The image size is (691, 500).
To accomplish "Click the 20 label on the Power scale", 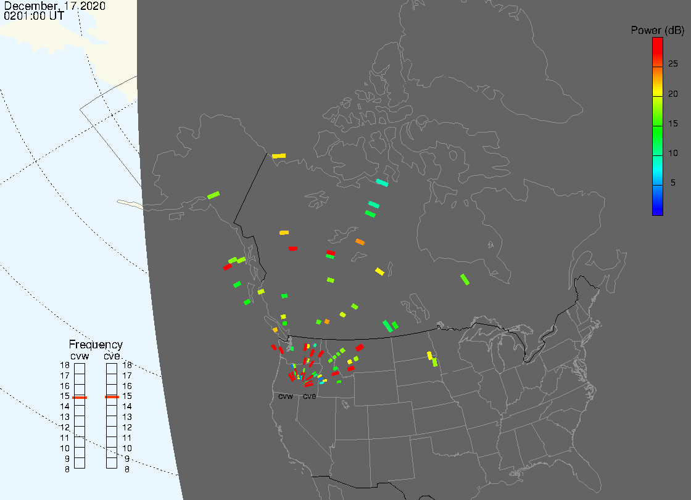I will coord(673,94).
